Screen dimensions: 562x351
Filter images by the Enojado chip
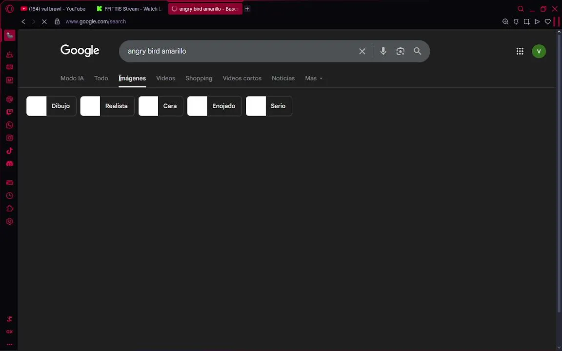(x=214, y=106)
